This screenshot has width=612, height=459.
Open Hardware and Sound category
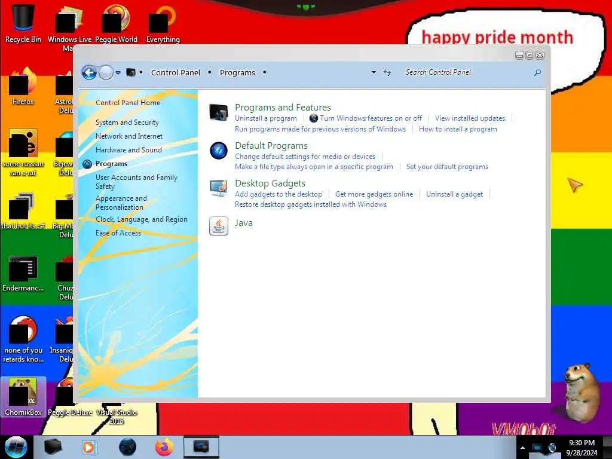[x=129, y=150]
